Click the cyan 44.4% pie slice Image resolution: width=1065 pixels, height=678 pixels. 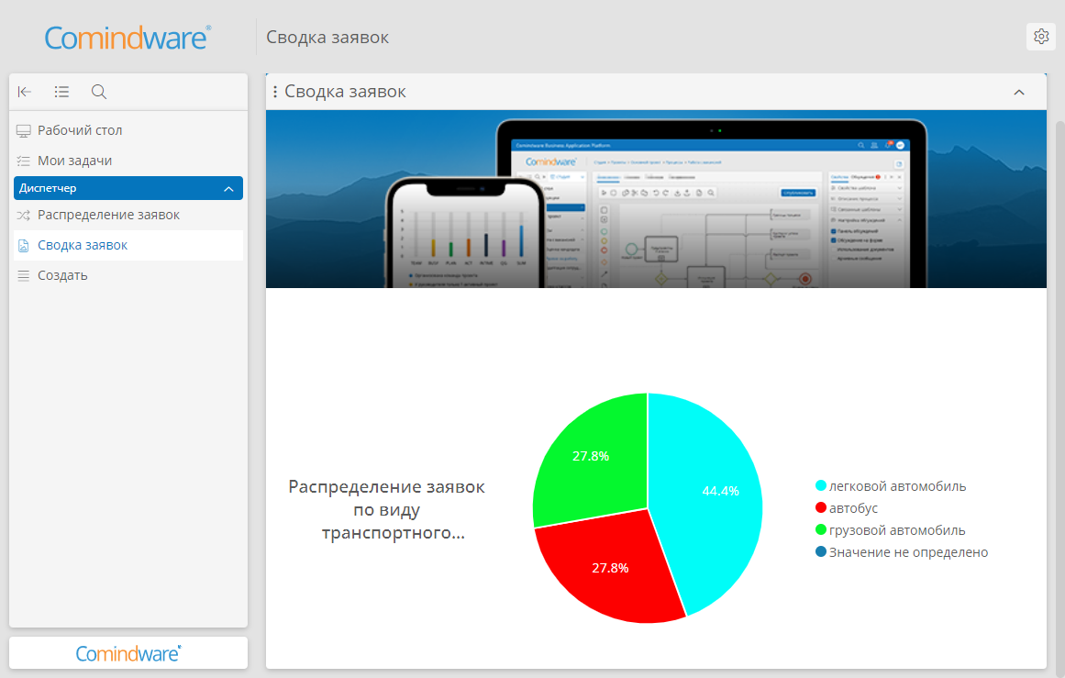pyautogui.click(x=713, y=496)
